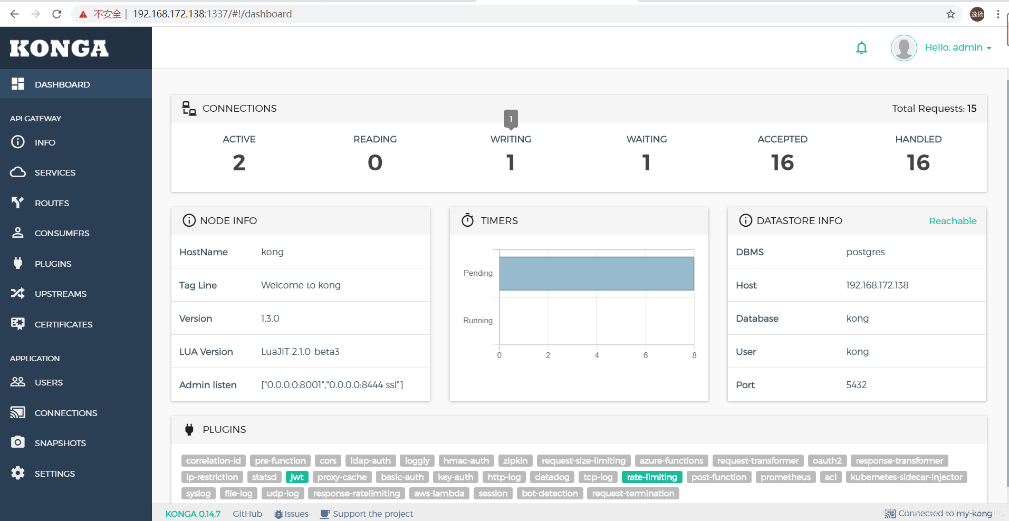Viewport: 1009px width, 521px height.
Task: Click the Timers stopwatch icon
Action: click(x=467, y=220)
